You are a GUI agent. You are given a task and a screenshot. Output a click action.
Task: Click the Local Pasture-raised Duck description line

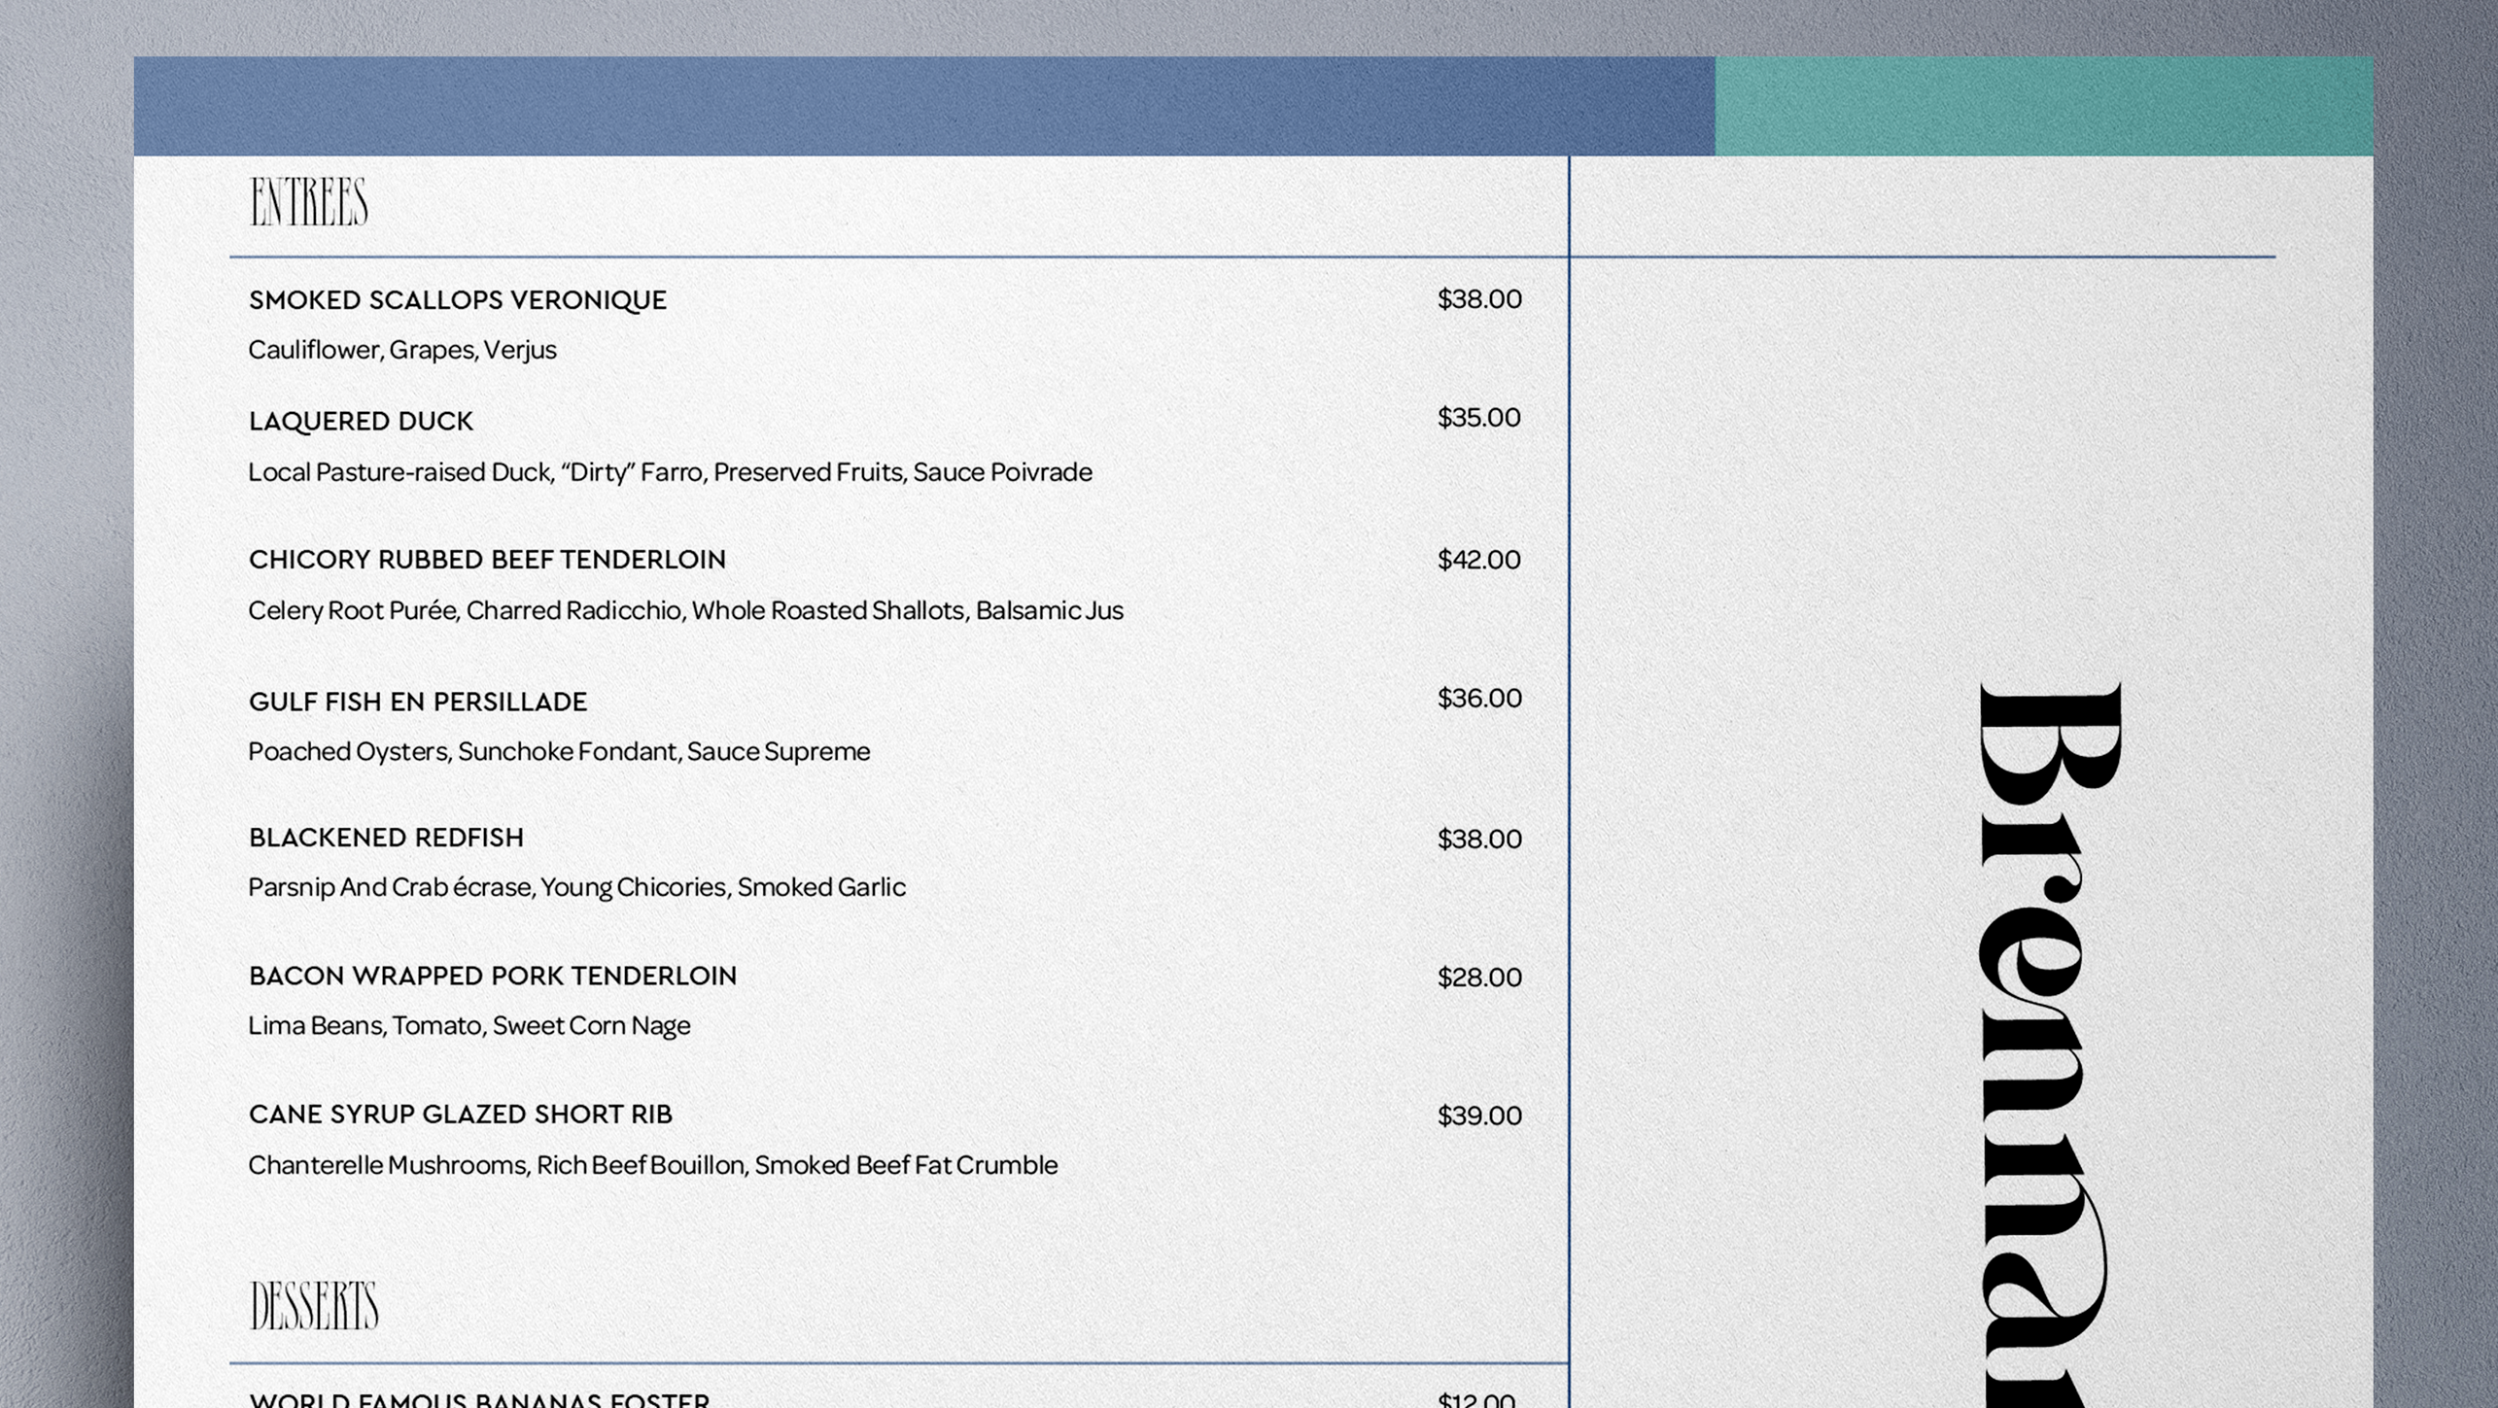pyautogui.click(x=670, y=473)
